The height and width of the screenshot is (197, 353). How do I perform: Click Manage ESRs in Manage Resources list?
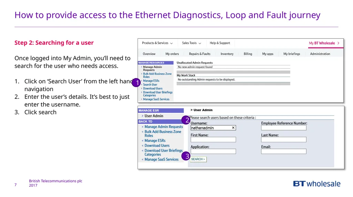(151, 81)
